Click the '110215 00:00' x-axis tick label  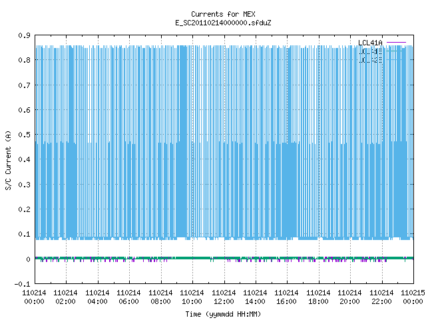pos(413,297)
